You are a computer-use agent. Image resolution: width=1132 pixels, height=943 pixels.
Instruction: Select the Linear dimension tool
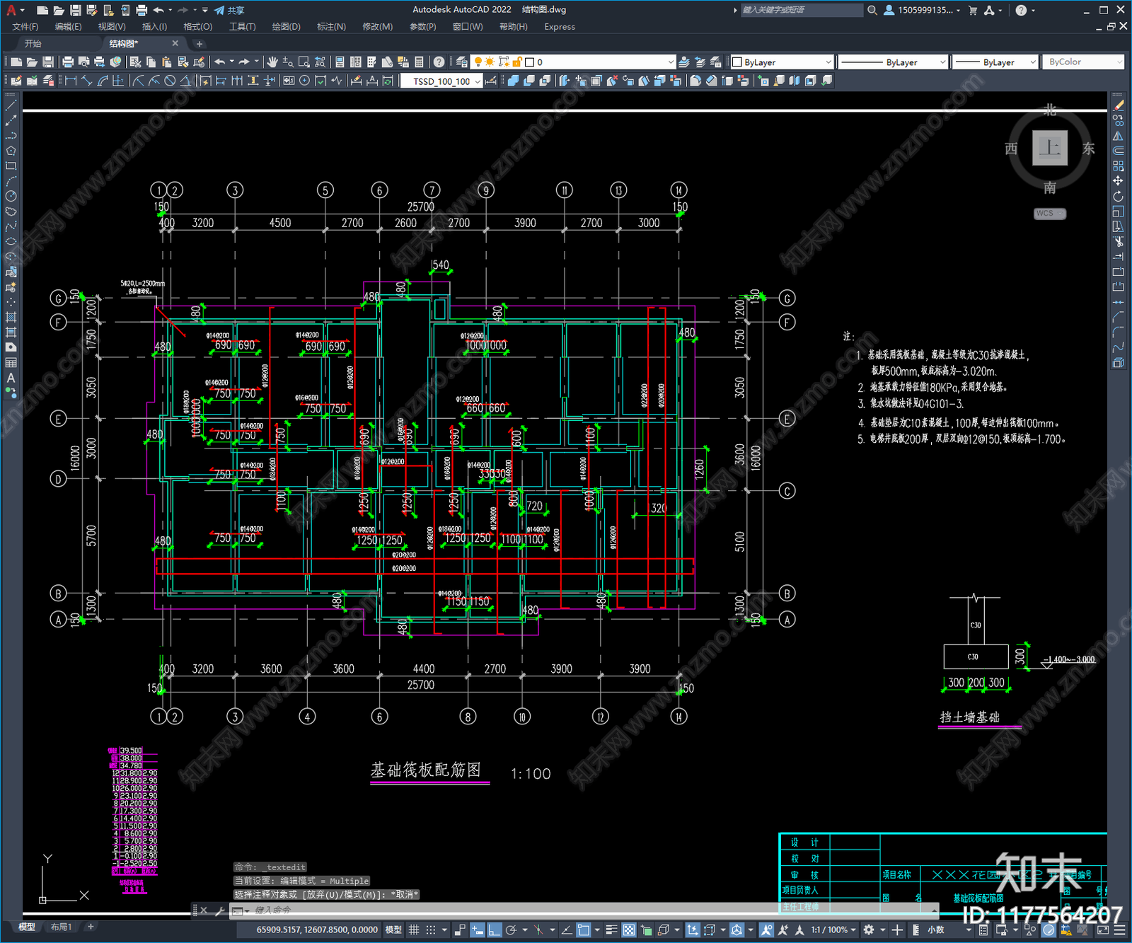(71, 81)
